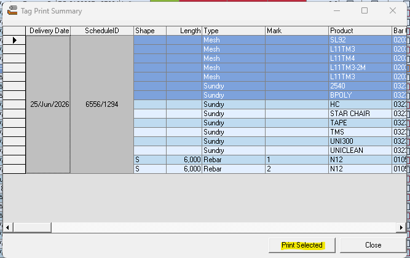This screenshot has width=410, height=258.
Task: Click the Sundry type cell for BPOLY
Action: point(234,95)
